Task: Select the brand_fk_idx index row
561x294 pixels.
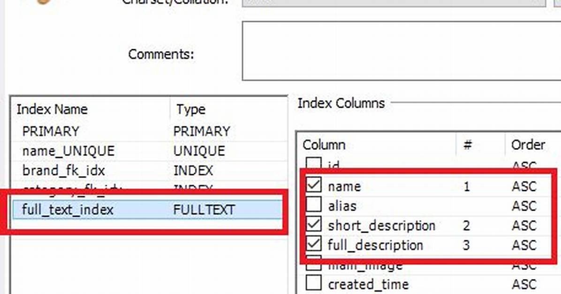Action: [149, 171]
